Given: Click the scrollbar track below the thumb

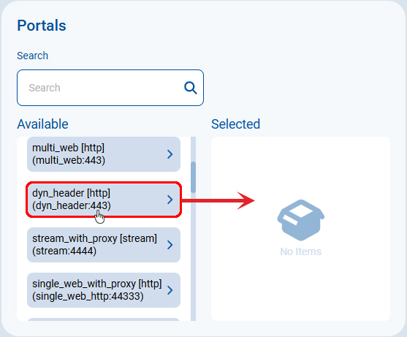Looking at the screenshot, I should click(193, 257).
